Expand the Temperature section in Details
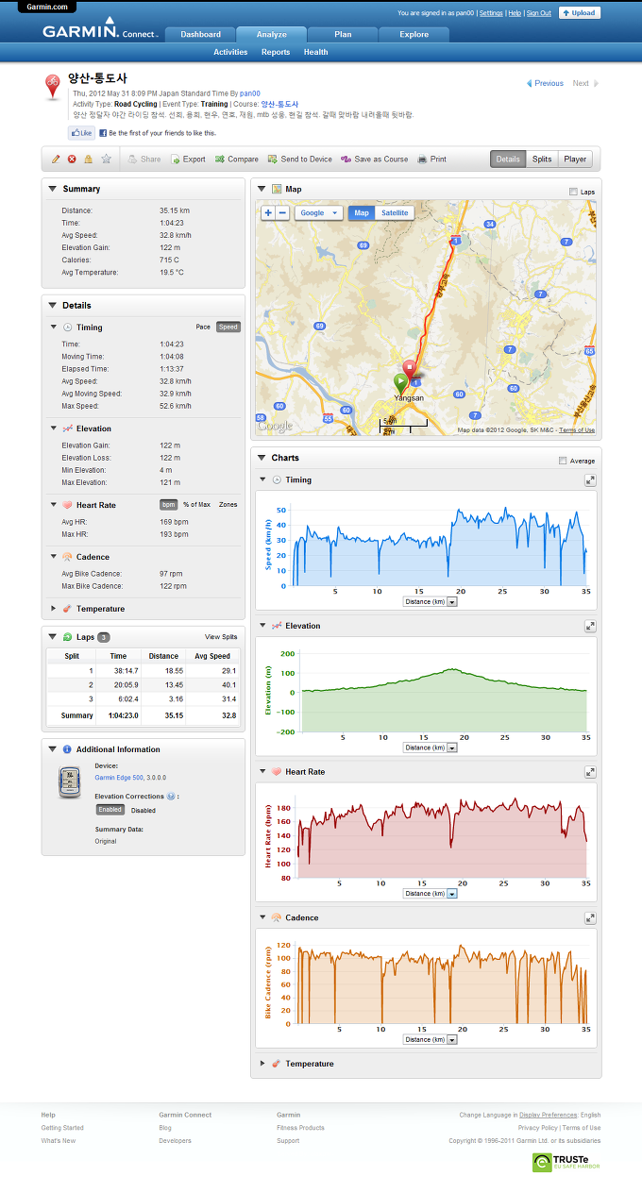The width and height of the screenshot is (642, 1193). click(53, 609)
